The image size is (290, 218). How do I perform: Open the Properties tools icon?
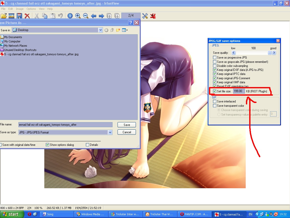click(145, 16)
